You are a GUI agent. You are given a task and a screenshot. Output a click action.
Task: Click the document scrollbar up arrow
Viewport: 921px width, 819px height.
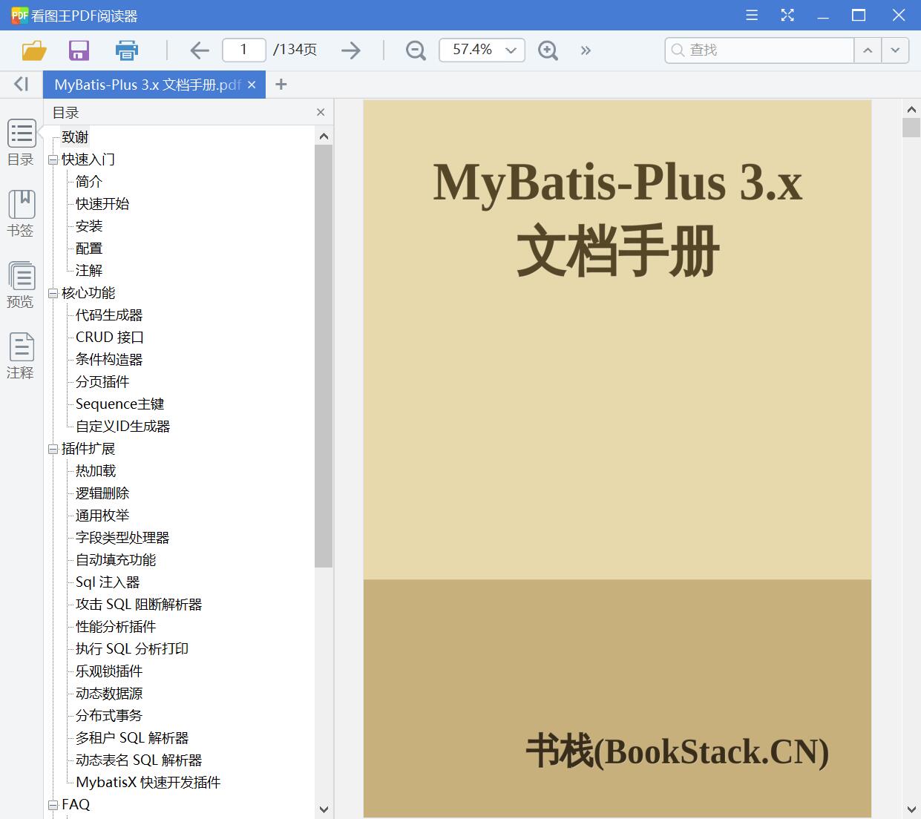(911, 109)
